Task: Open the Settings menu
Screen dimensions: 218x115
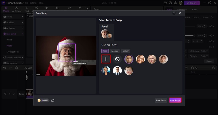Action: point(34,3)
